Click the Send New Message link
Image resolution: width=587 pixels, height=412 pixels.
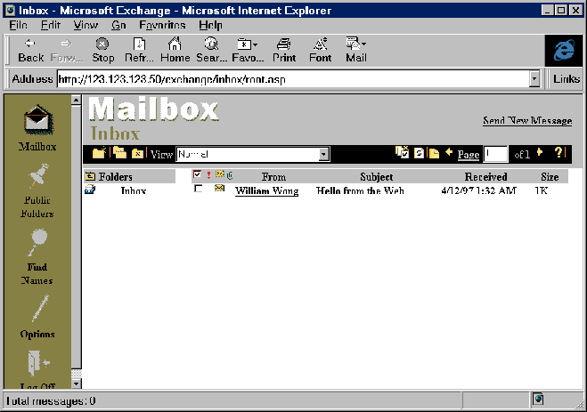[526, 121]
